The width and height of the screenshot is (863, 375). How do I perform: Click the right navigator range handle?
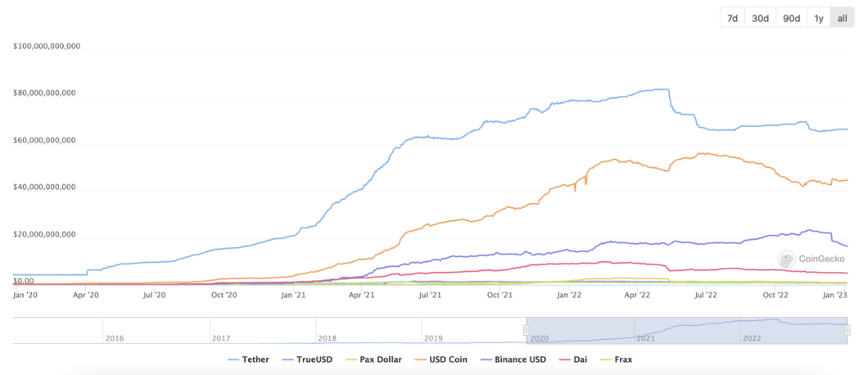point(847,329)
